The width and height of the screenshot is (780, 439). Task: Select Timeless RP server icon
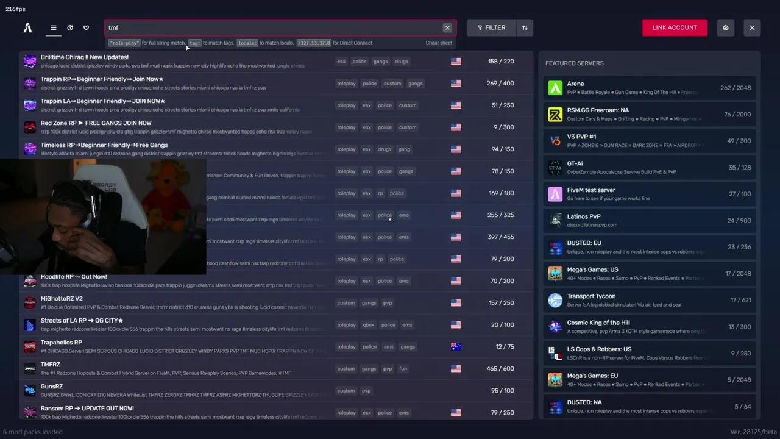(x=30, y=149)
